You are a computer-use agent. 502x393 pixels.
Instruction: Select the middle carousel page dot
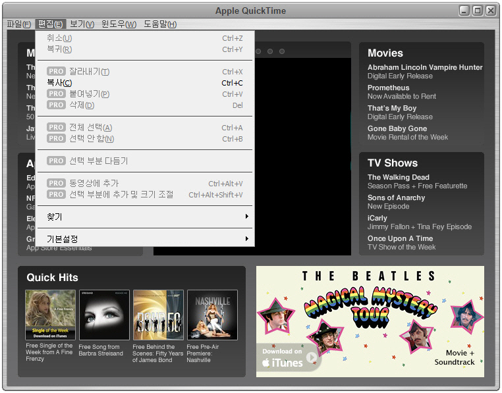270,51
